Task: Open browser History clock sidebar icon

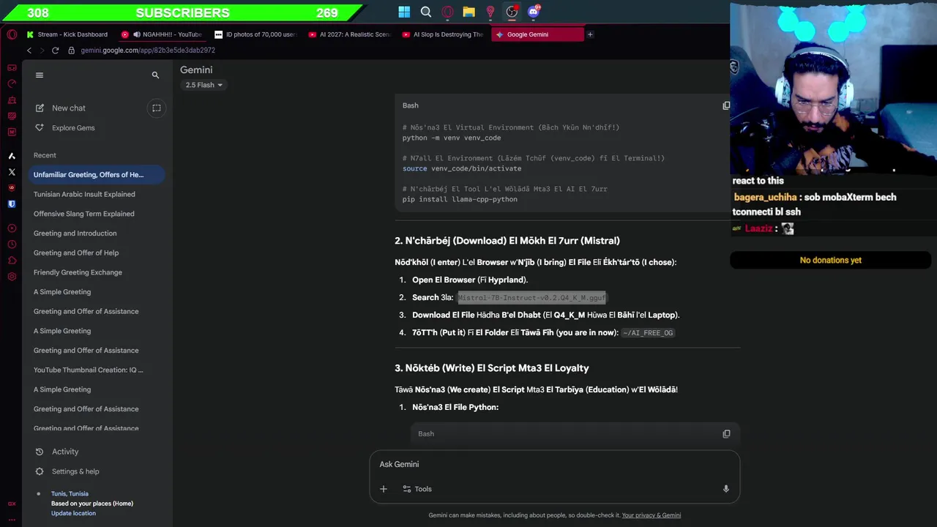Action: click(12, 244)
